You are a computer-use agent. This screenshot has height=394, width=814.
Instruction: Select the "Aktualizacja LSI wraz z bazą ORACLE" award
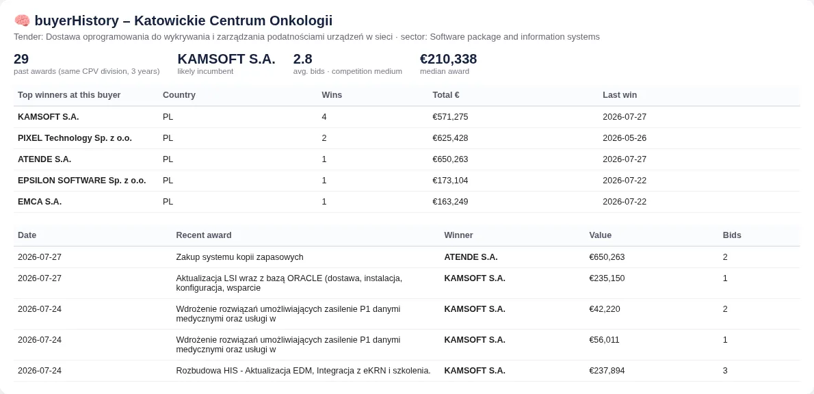tap(289, 283)
